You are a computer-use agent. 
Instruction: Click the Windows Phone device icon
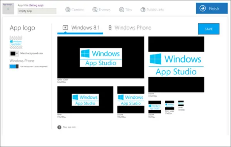(110, 28)
